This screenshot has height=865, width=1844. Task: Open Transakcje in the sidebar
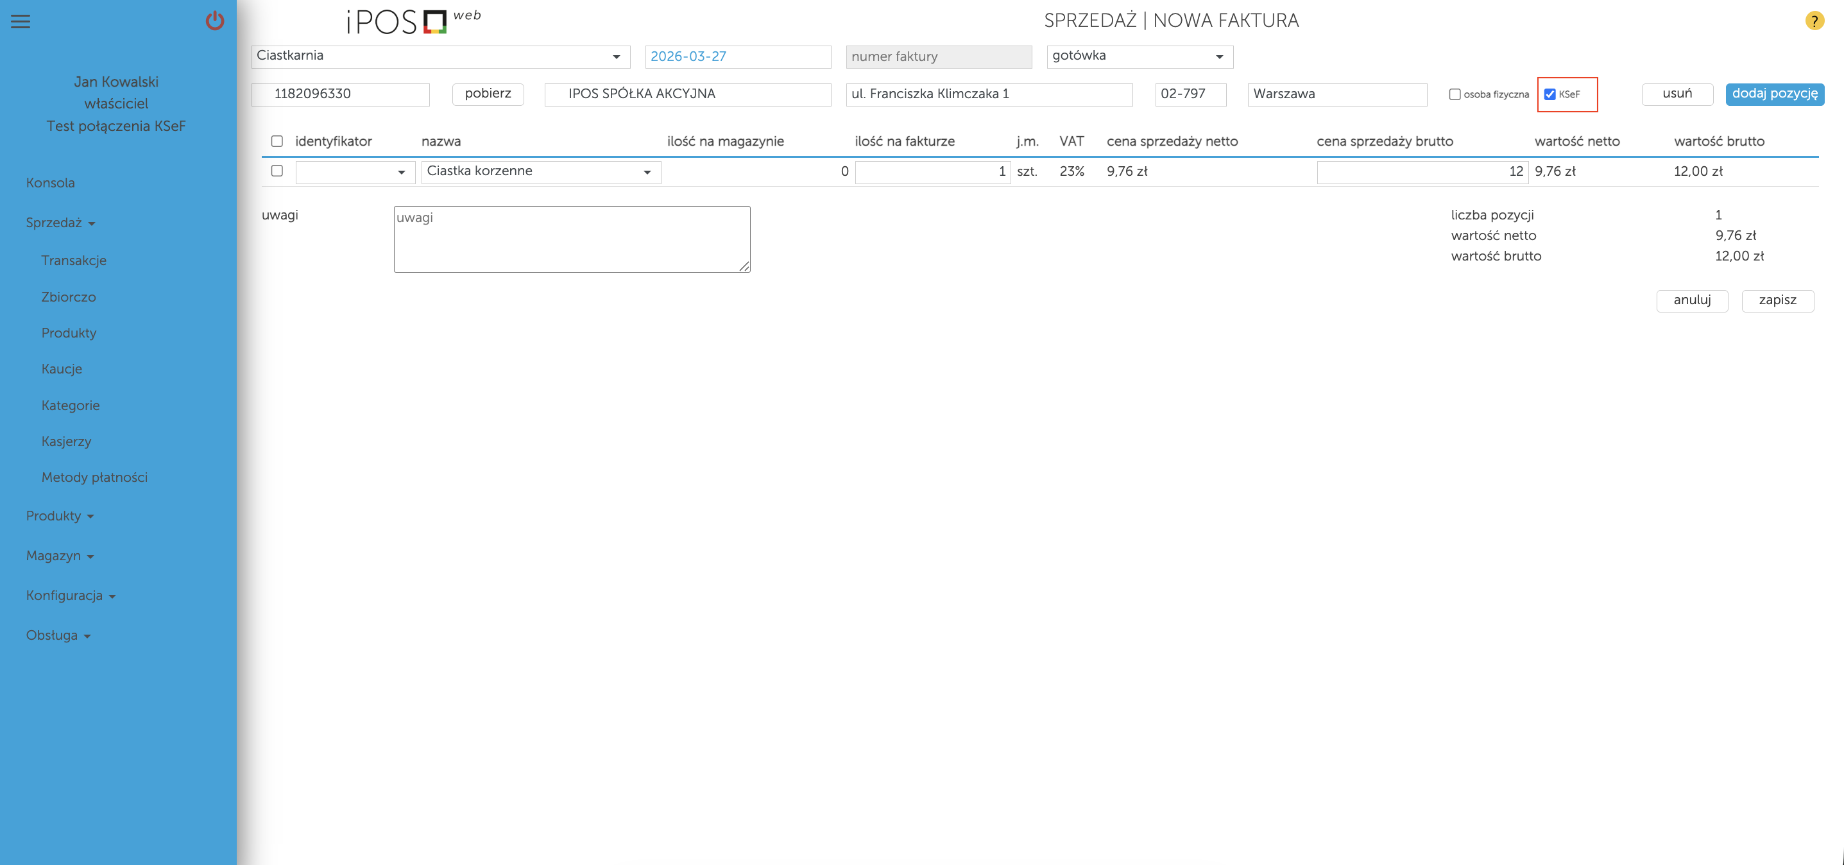click(74, 261)
